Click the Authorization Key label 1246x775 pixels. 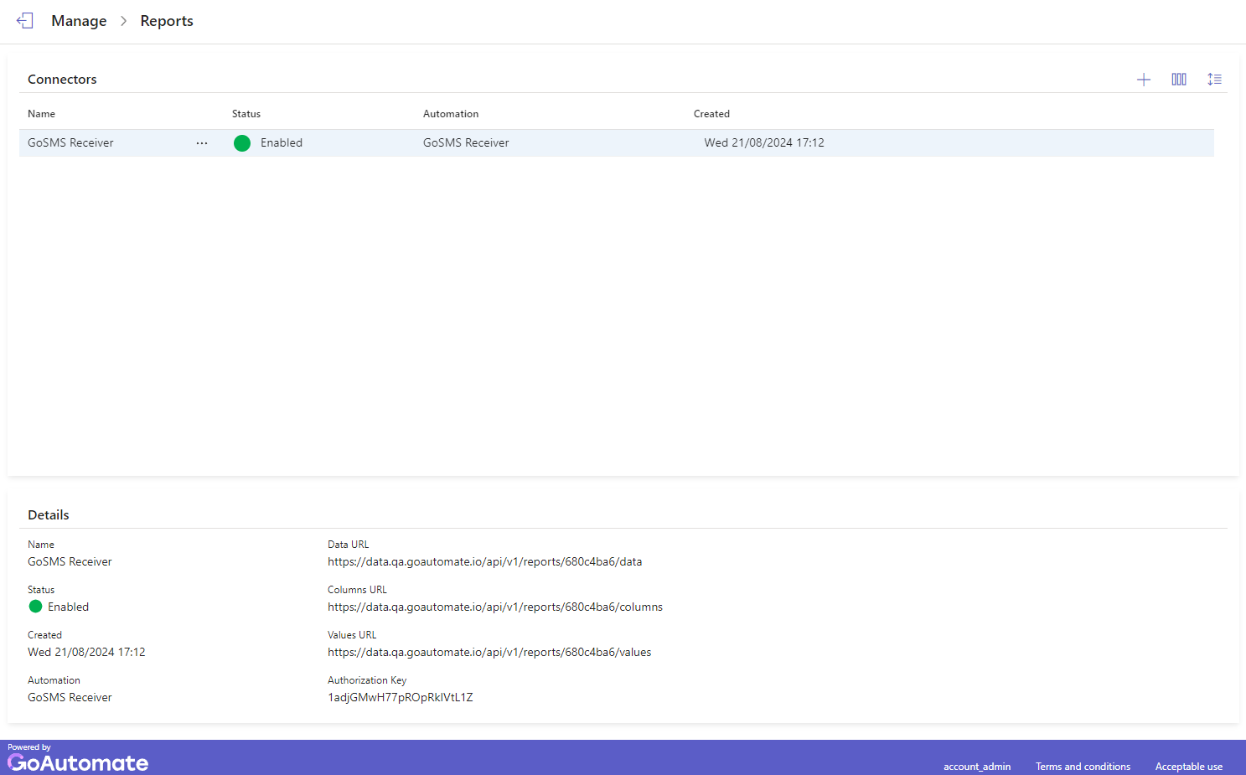click(367, 680)
